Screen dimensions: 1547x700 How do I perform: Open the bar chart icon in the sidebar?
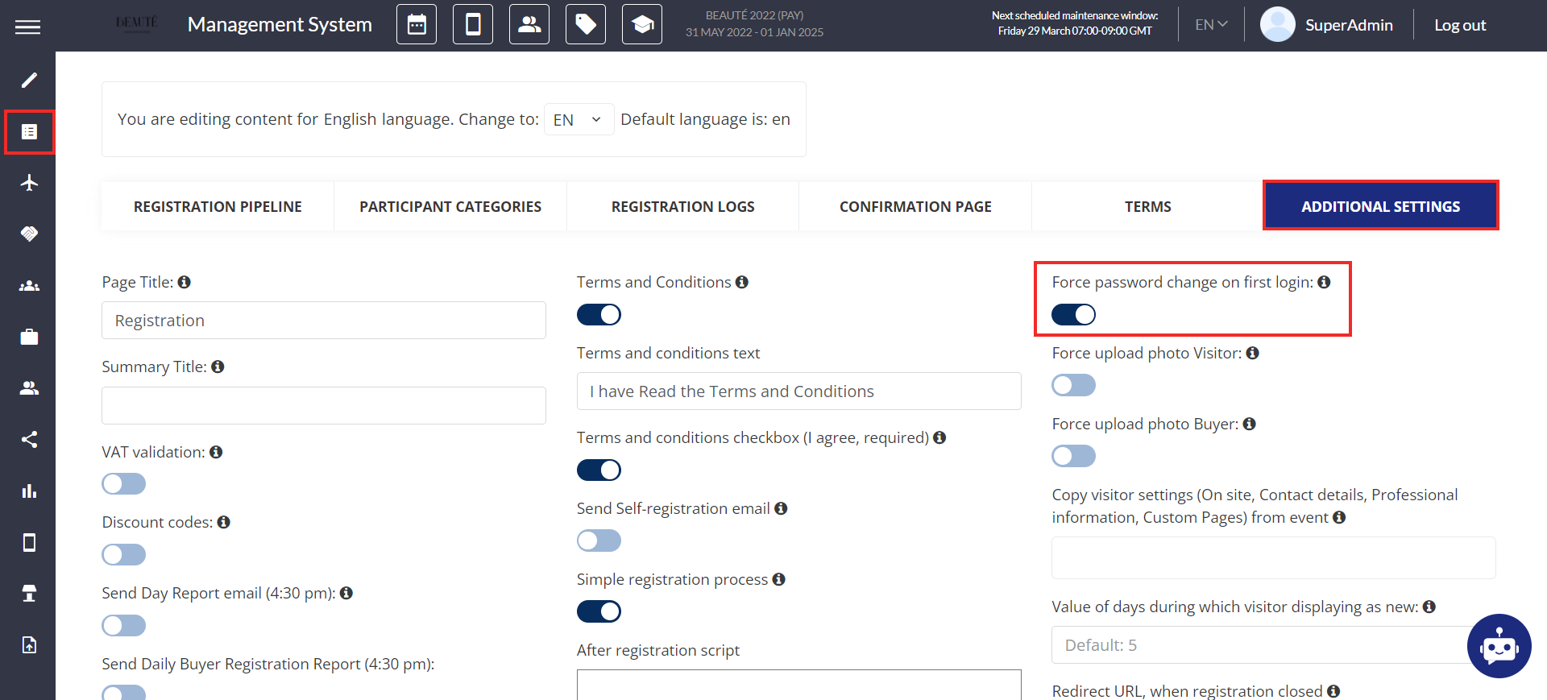click(29, 491)
